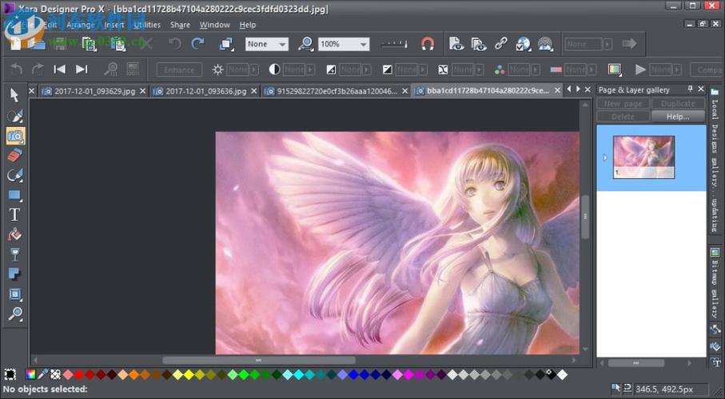Select the Rectangle tool
The image size is (725, 399).
click(x=15, y=195)
